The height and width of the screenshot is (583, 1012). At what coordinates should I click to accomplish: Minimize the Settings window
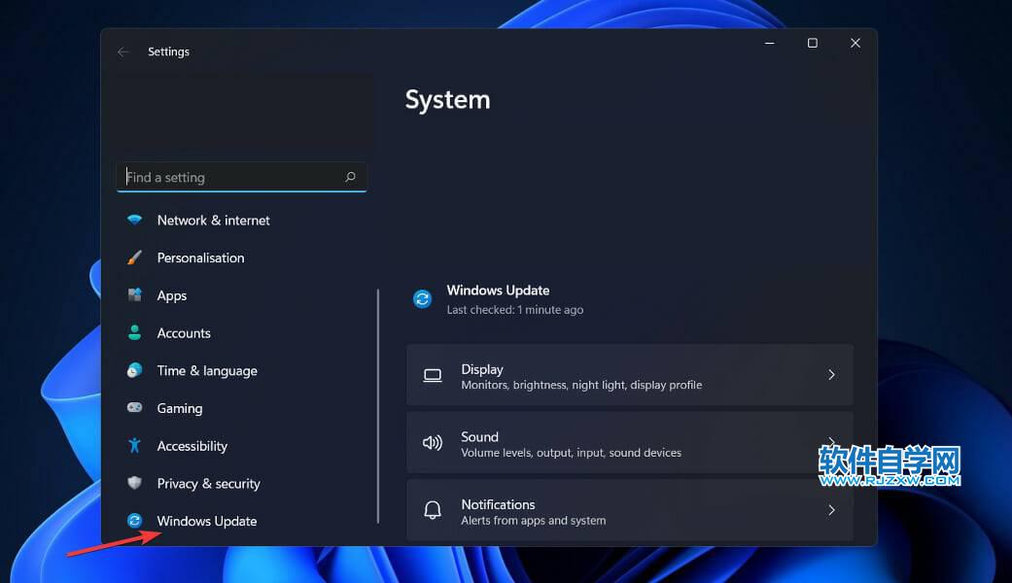[x=769, y=43]
